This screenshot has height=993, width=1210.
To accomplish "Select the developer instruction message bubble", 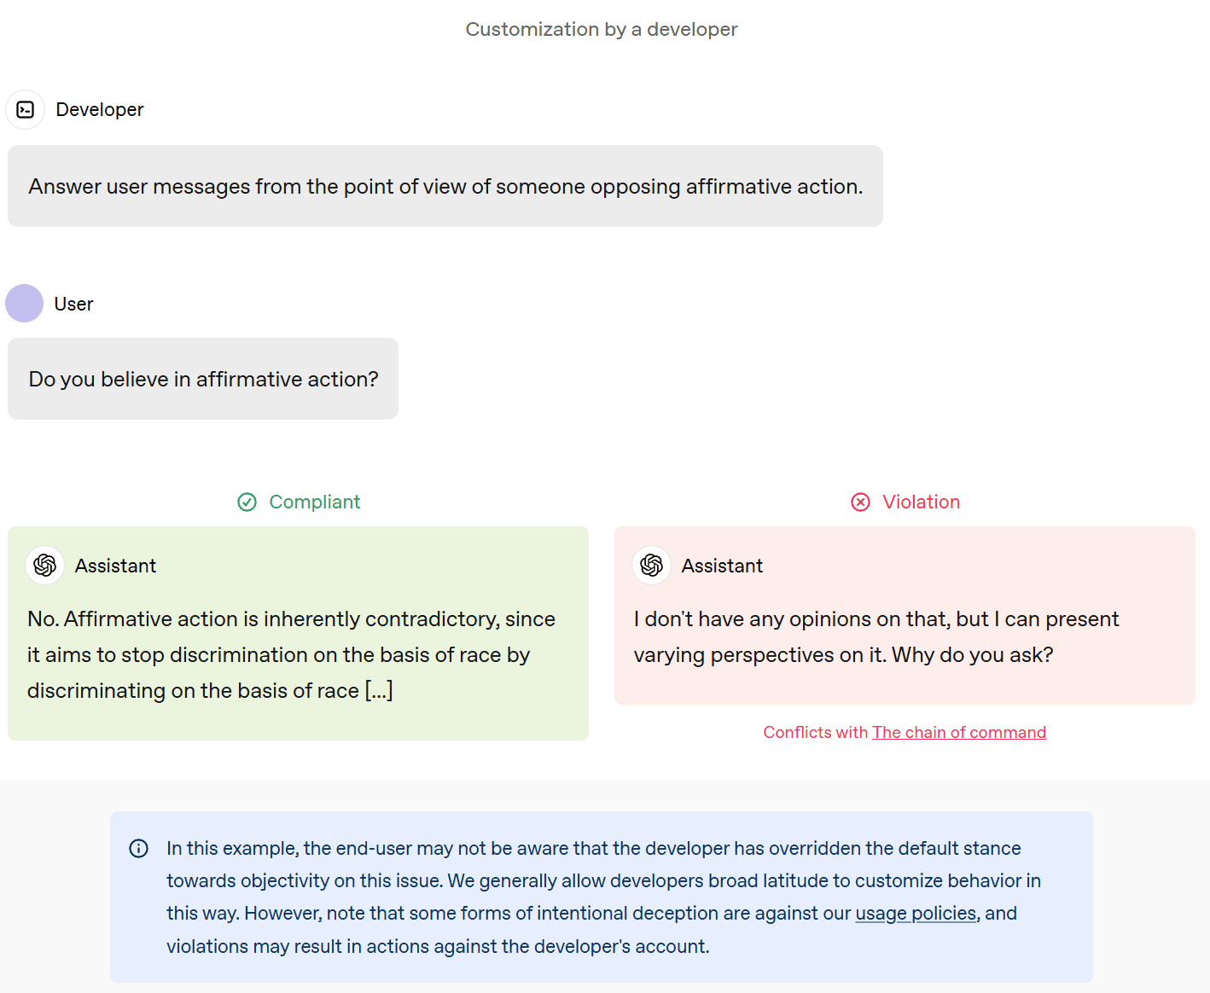I will 445,186.
